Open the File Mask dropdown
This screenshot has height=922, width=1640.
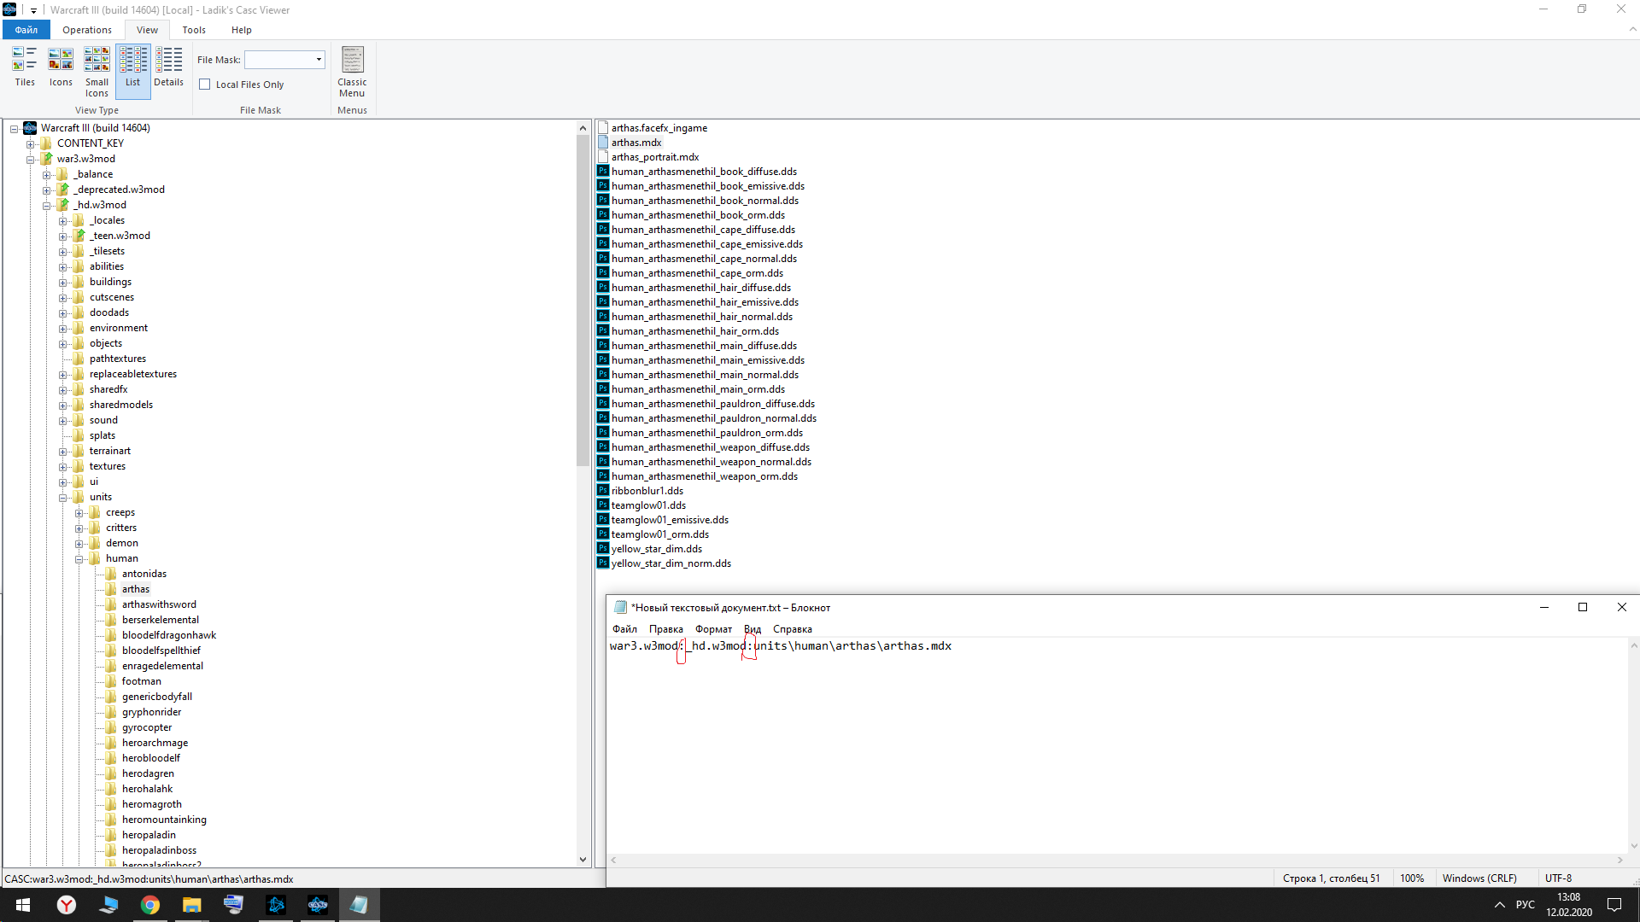click(x=319, y=60)
